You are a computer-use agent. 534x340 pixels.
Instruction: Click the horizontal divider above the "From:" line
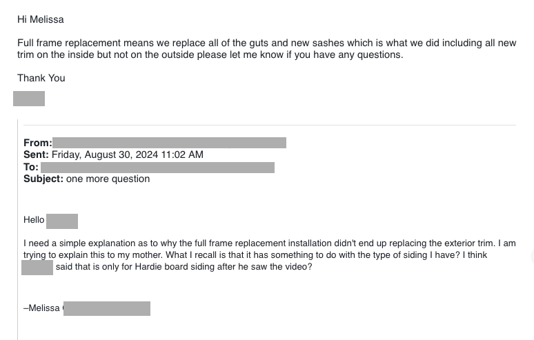pyautogui.click(x=269, y=125)
